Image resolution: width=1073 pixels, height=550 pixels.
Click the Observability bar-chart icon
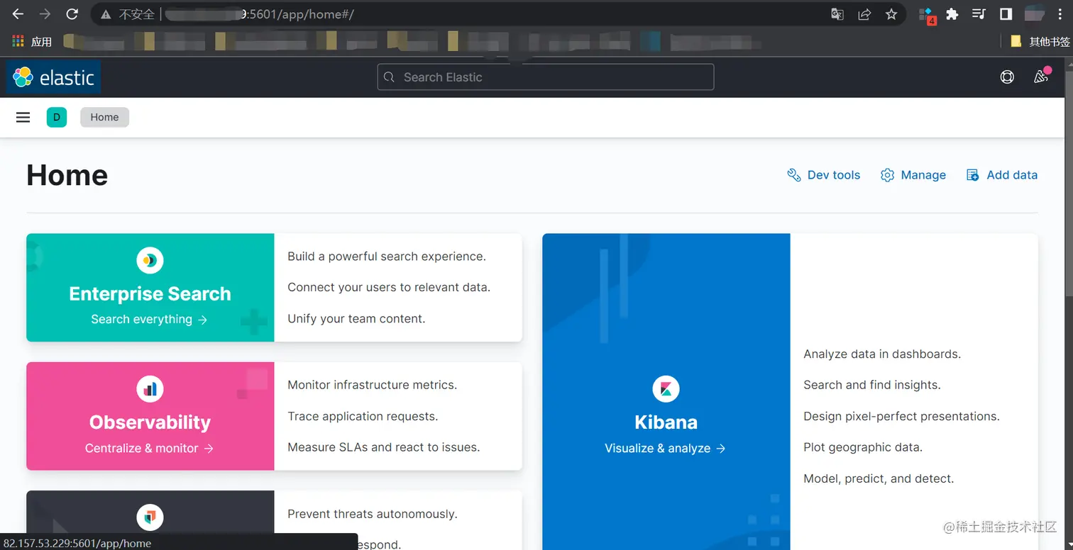coord(150,388)
